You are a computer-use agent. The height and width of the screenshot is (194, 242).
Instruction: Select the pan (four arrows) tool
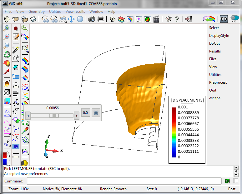tap(71, 19)
